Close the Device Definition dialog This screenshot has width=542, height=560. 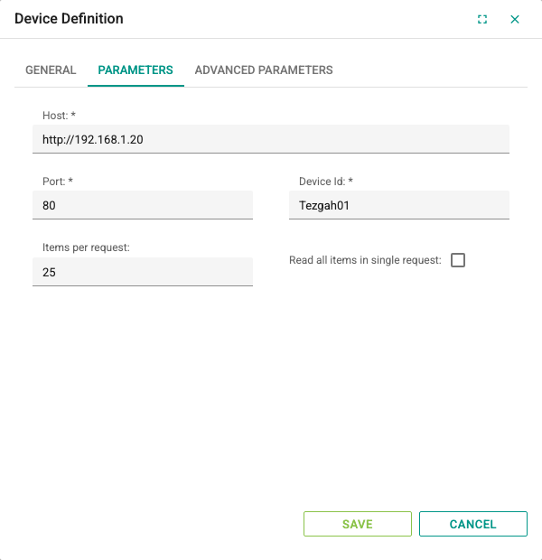point(515,19)
